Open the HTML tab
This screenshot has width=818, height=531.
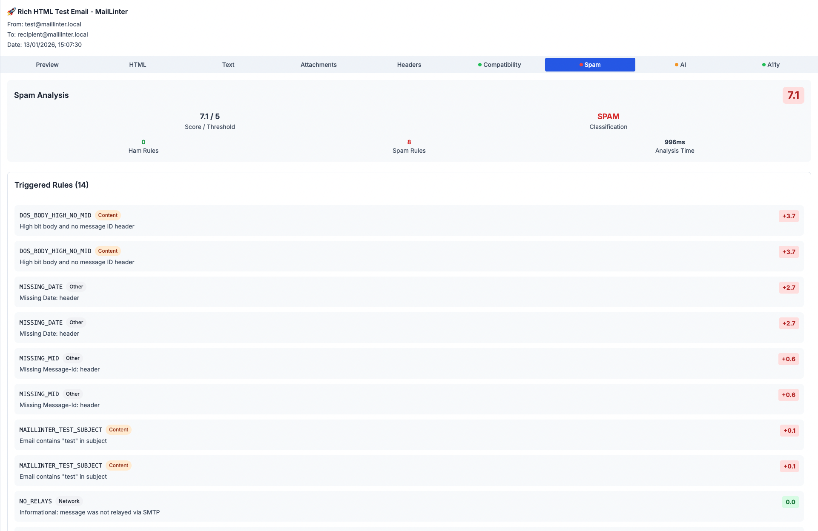(138, 65)
